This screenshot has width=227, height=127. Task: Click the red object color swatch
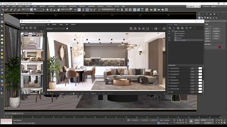click(x=220, y=47)
